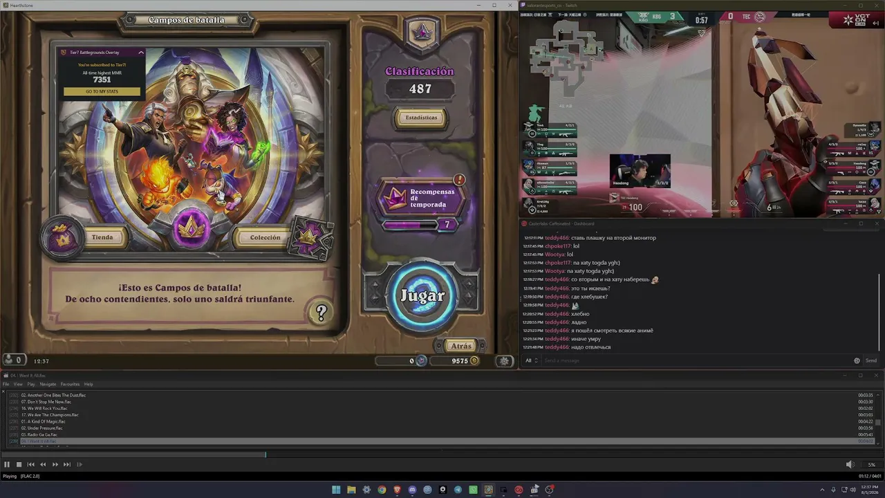Image resolution: width=885 pixels, height=498 pixels.
Task: Open Telegram from the taskbar
Action: [x=458, y=490]
